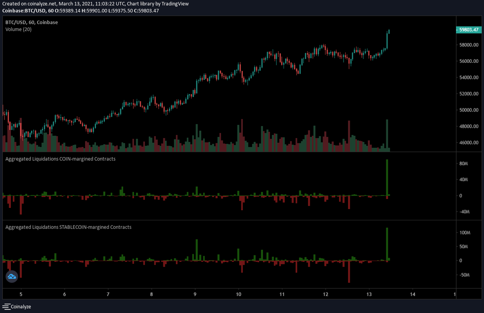
Task: Click the 58000.00 price axis label
Action: click(469, 45)
